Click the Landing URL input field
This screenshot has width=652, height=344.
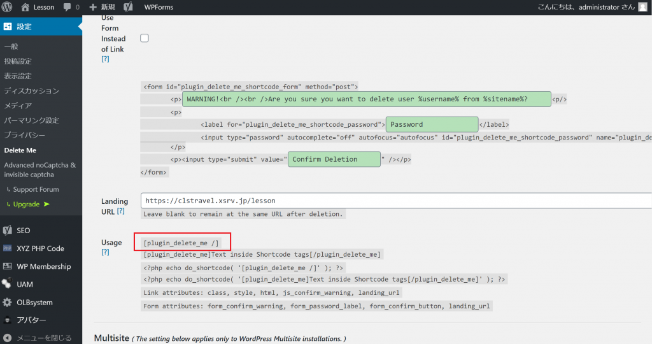coord(396,201)
